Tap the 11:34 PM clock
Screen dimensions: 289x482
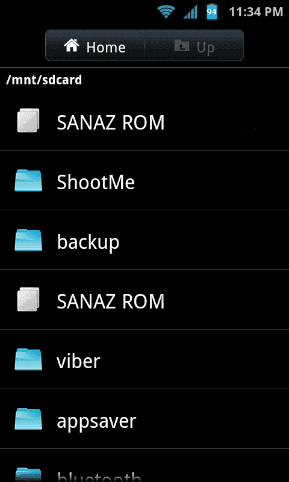(x=256, y=12)
